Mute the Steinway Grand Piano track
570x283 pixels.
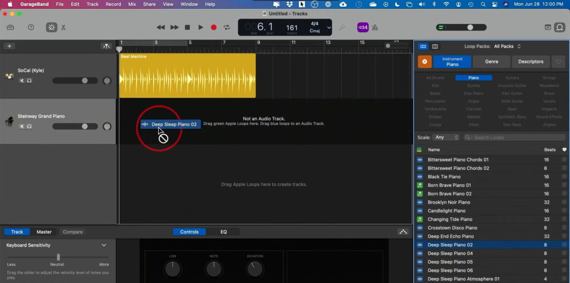tap(22, 126)
